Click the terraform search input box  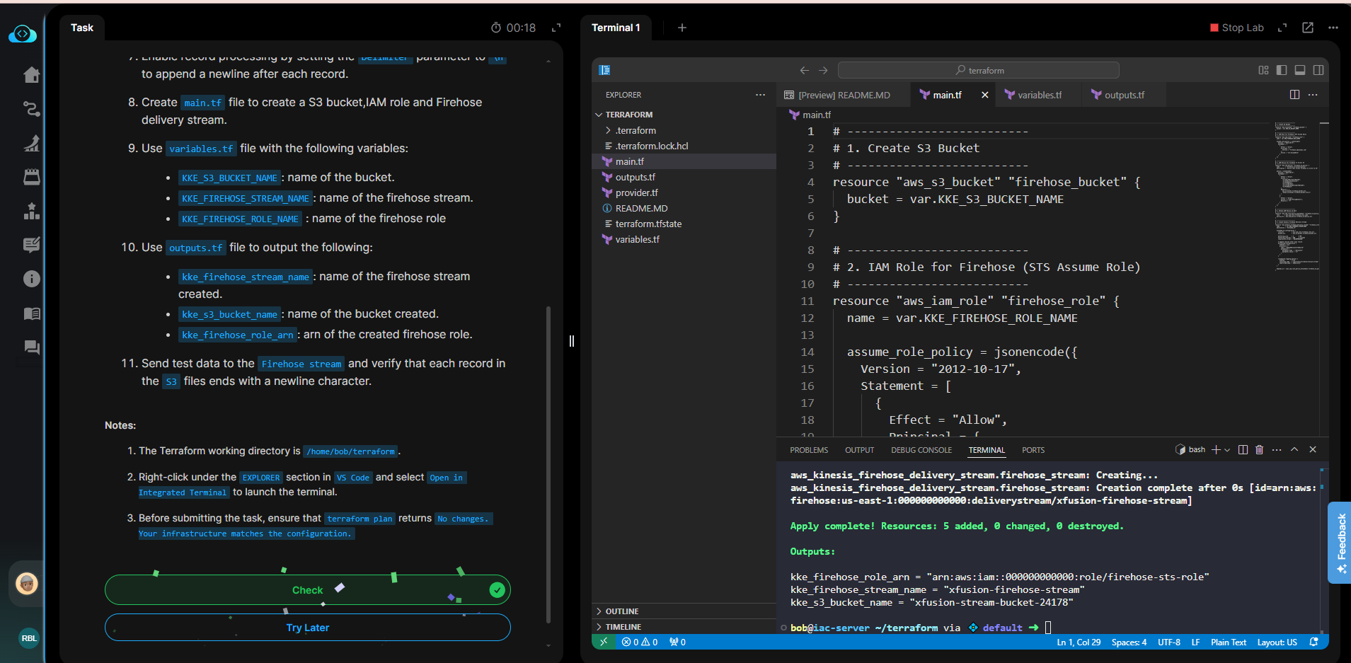tap(978, 70)
